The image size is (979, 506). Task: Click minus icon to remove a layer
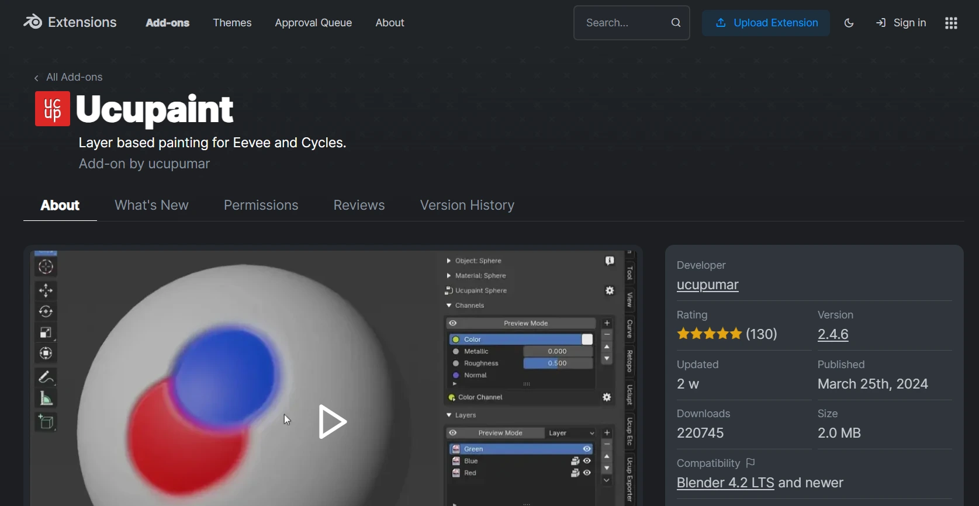[607, 445]
